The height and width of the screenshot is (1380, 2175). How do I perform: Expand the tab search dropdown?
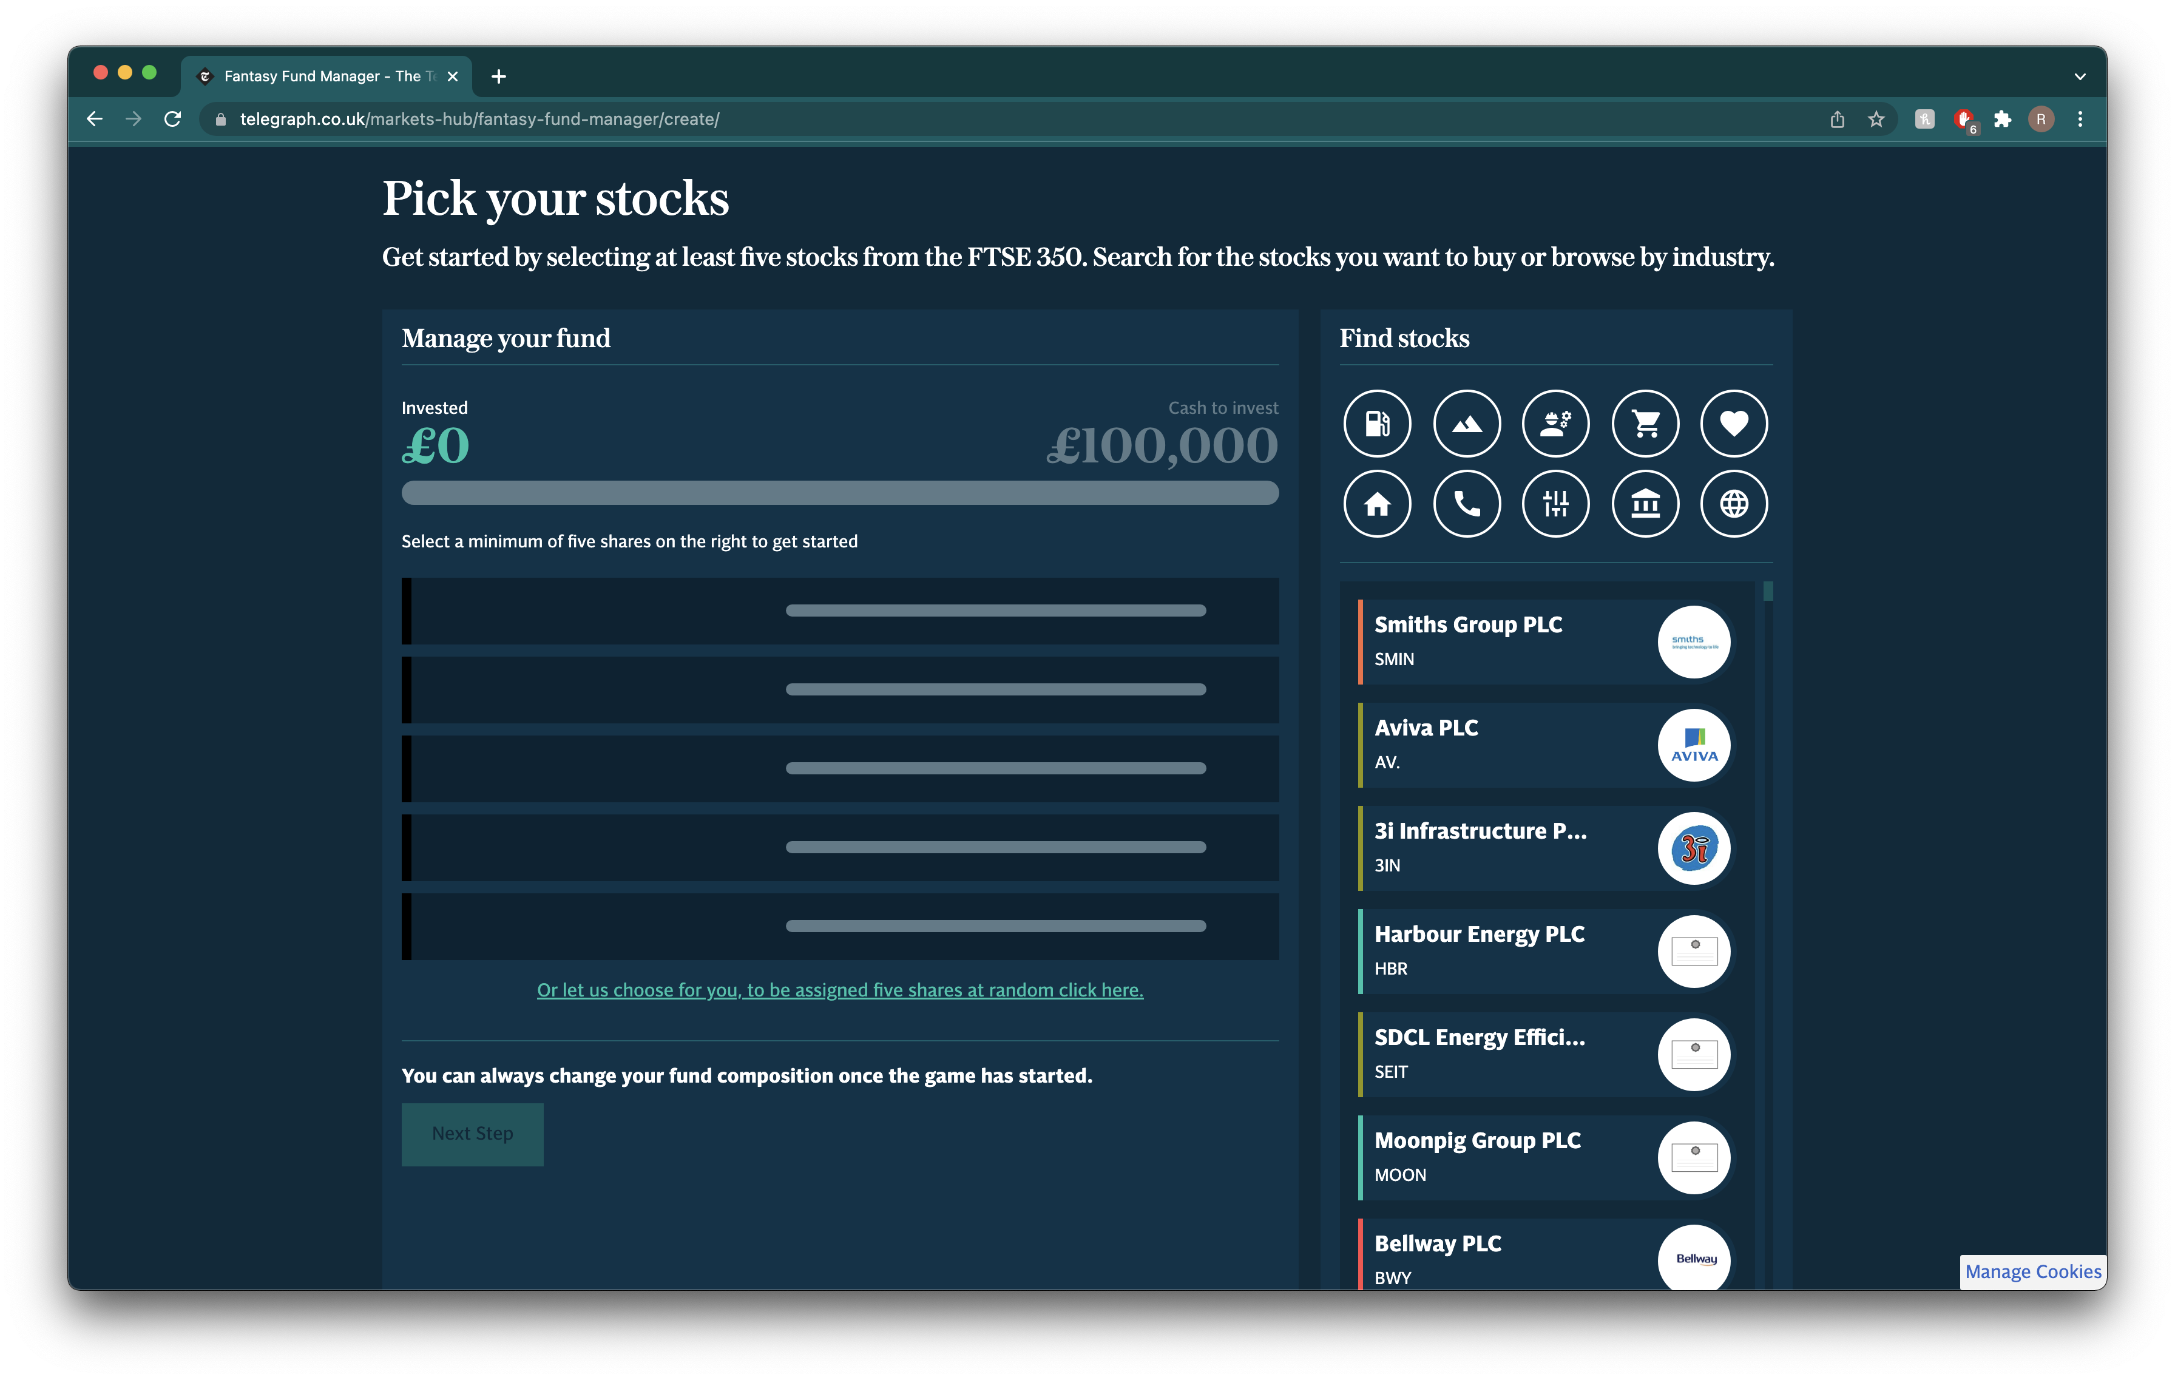tap(2080, 76)
